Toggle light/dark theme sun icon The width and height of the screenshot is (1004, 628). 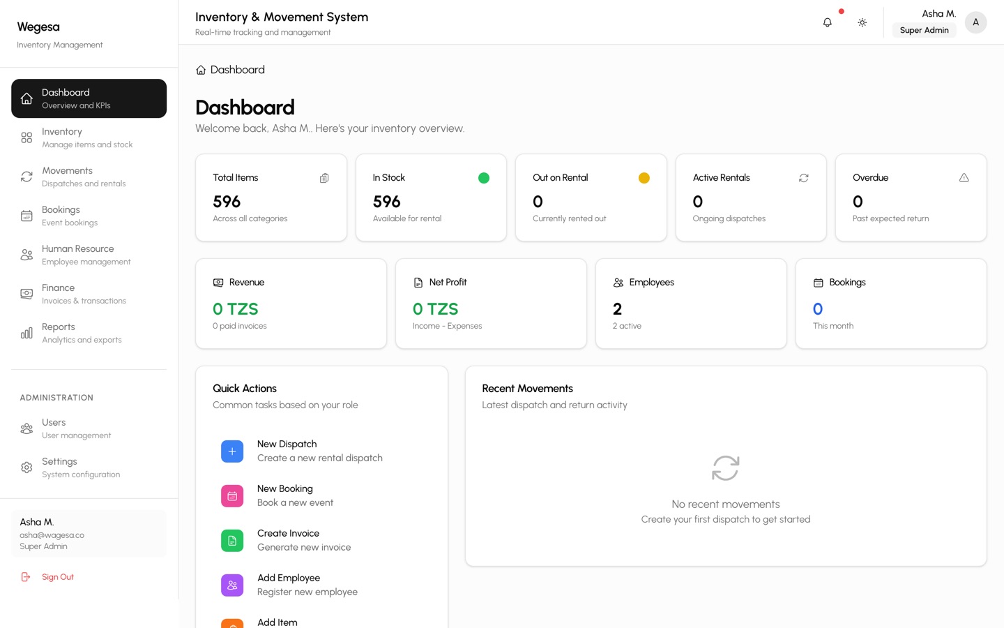[x=862, y=22]
